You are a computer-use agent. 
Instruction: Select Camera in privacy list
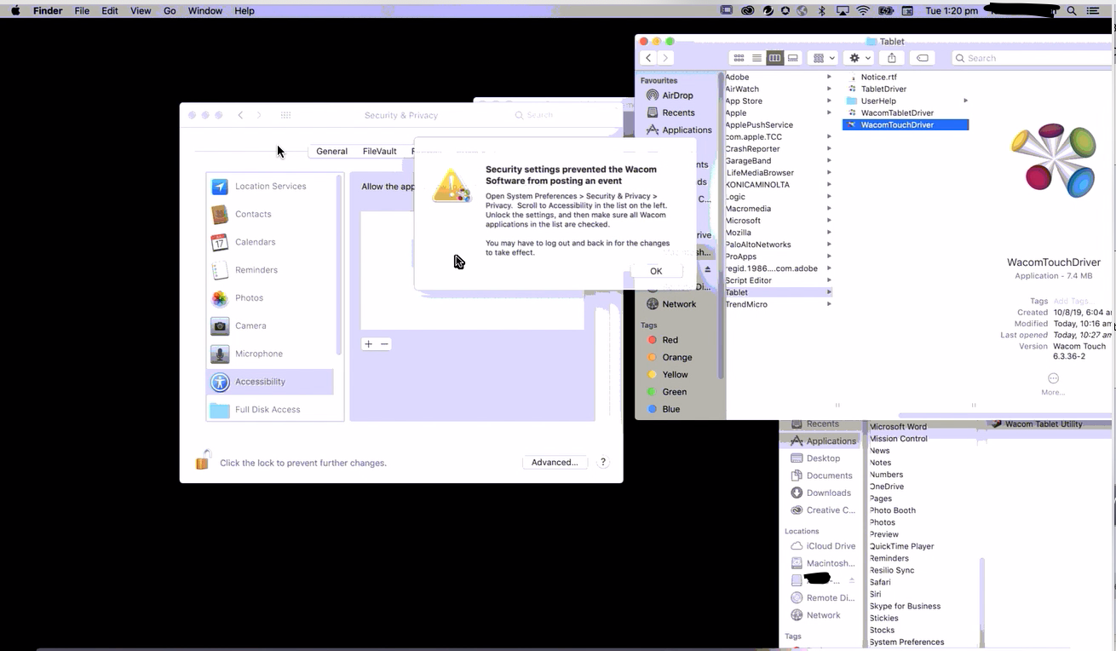pos(270,325)
